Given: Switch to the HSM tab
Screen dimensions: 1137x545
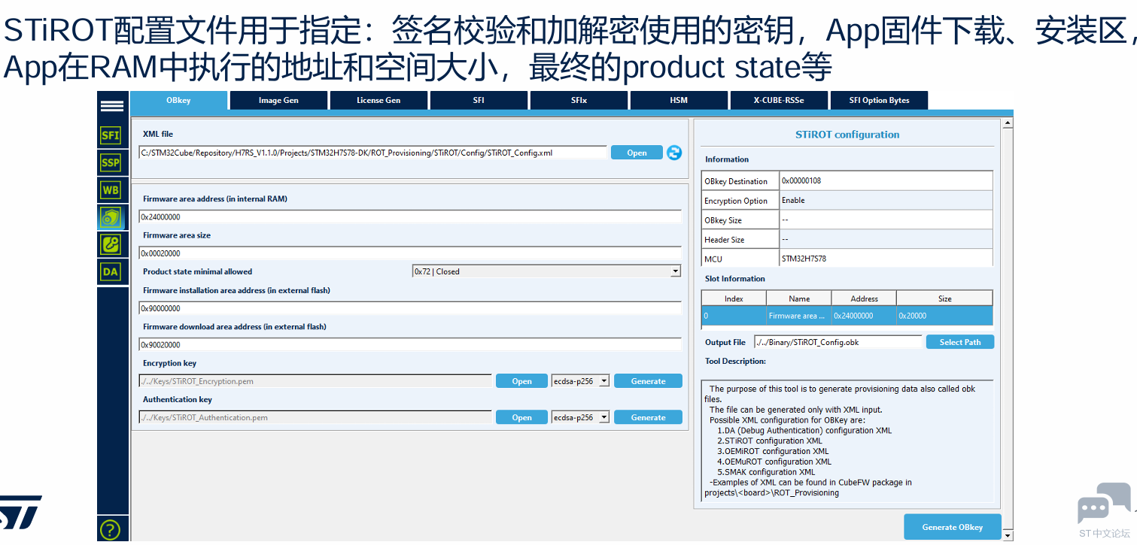Looking at the screenshot, I should 679,101.
